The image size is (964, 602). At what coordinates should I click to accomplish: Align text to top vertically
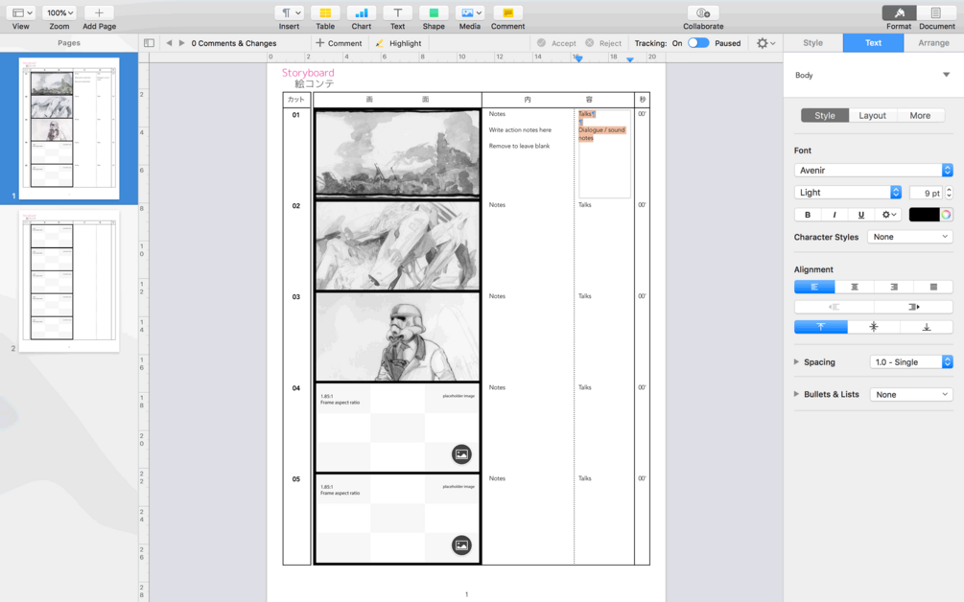coord(821,327)
